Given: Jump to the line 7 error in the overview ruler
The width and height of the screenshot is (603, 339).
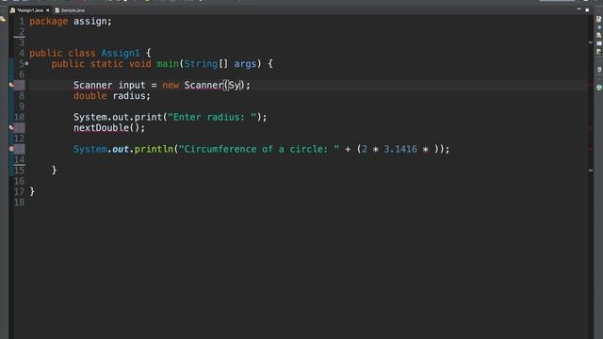Looking at the screenshot, I should point(591,85).
